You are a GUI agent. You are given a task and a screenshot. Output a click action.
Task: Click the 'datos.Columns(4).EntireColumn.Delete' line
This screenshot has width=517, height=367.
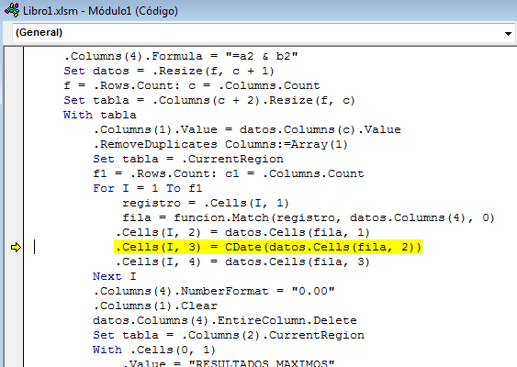[225, 320]
